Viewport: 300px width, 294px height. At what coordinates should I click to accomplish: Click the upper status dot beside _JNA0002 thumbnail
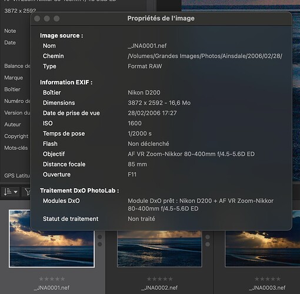tap(208, 237)
